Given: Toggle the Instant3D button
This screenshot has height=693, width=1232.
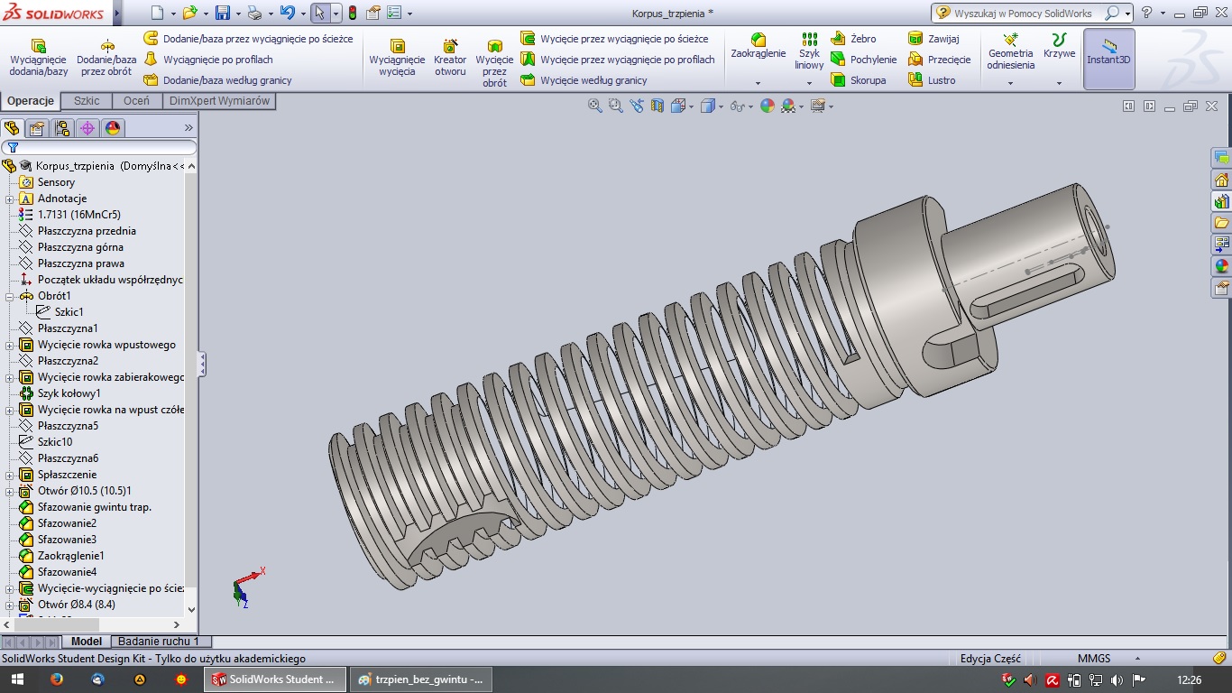Looking at the screenshot, I should pos(1109,59).
